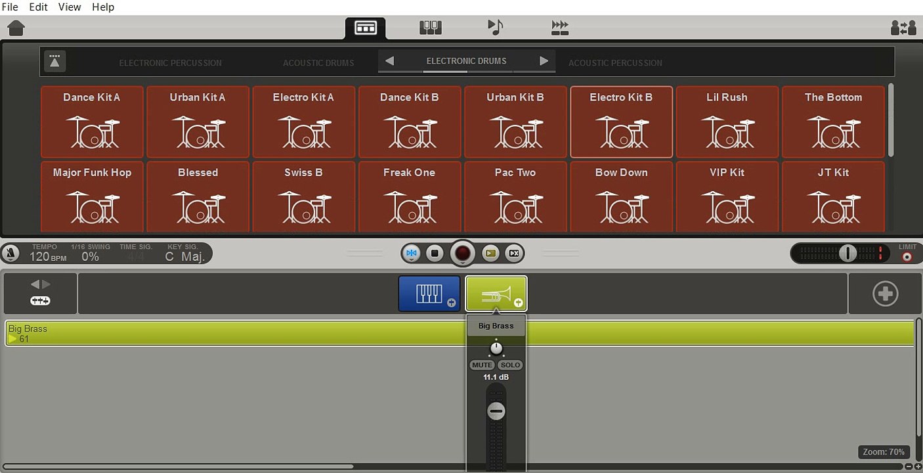Collapse the instrument browser panel icon
The height and width of the screenshot is (473, 923).
tap(54, 61)
